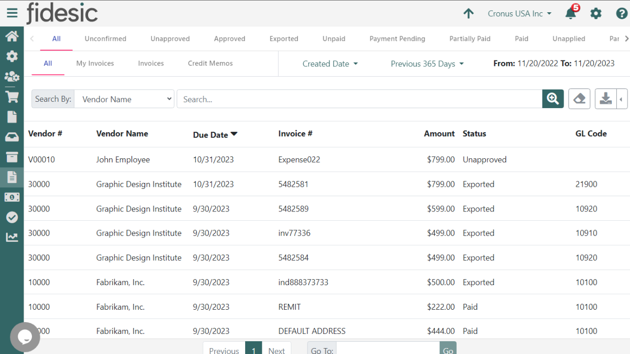
Task: Switch to the Exported tab
Action: point(284,38)
